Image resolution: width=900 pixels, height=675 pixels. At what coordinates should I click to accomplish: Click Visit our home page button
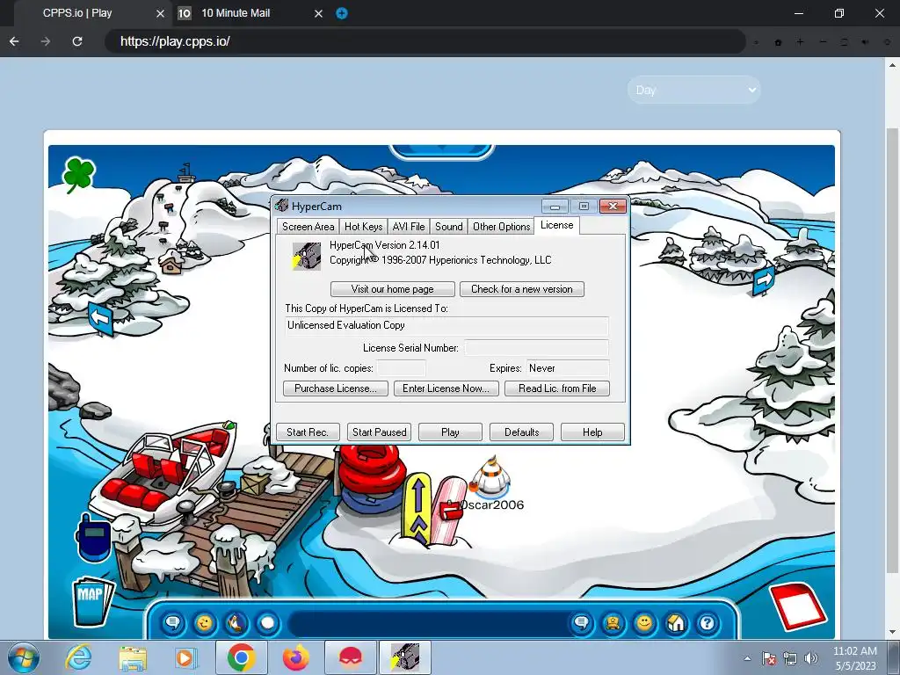[393, 289]
